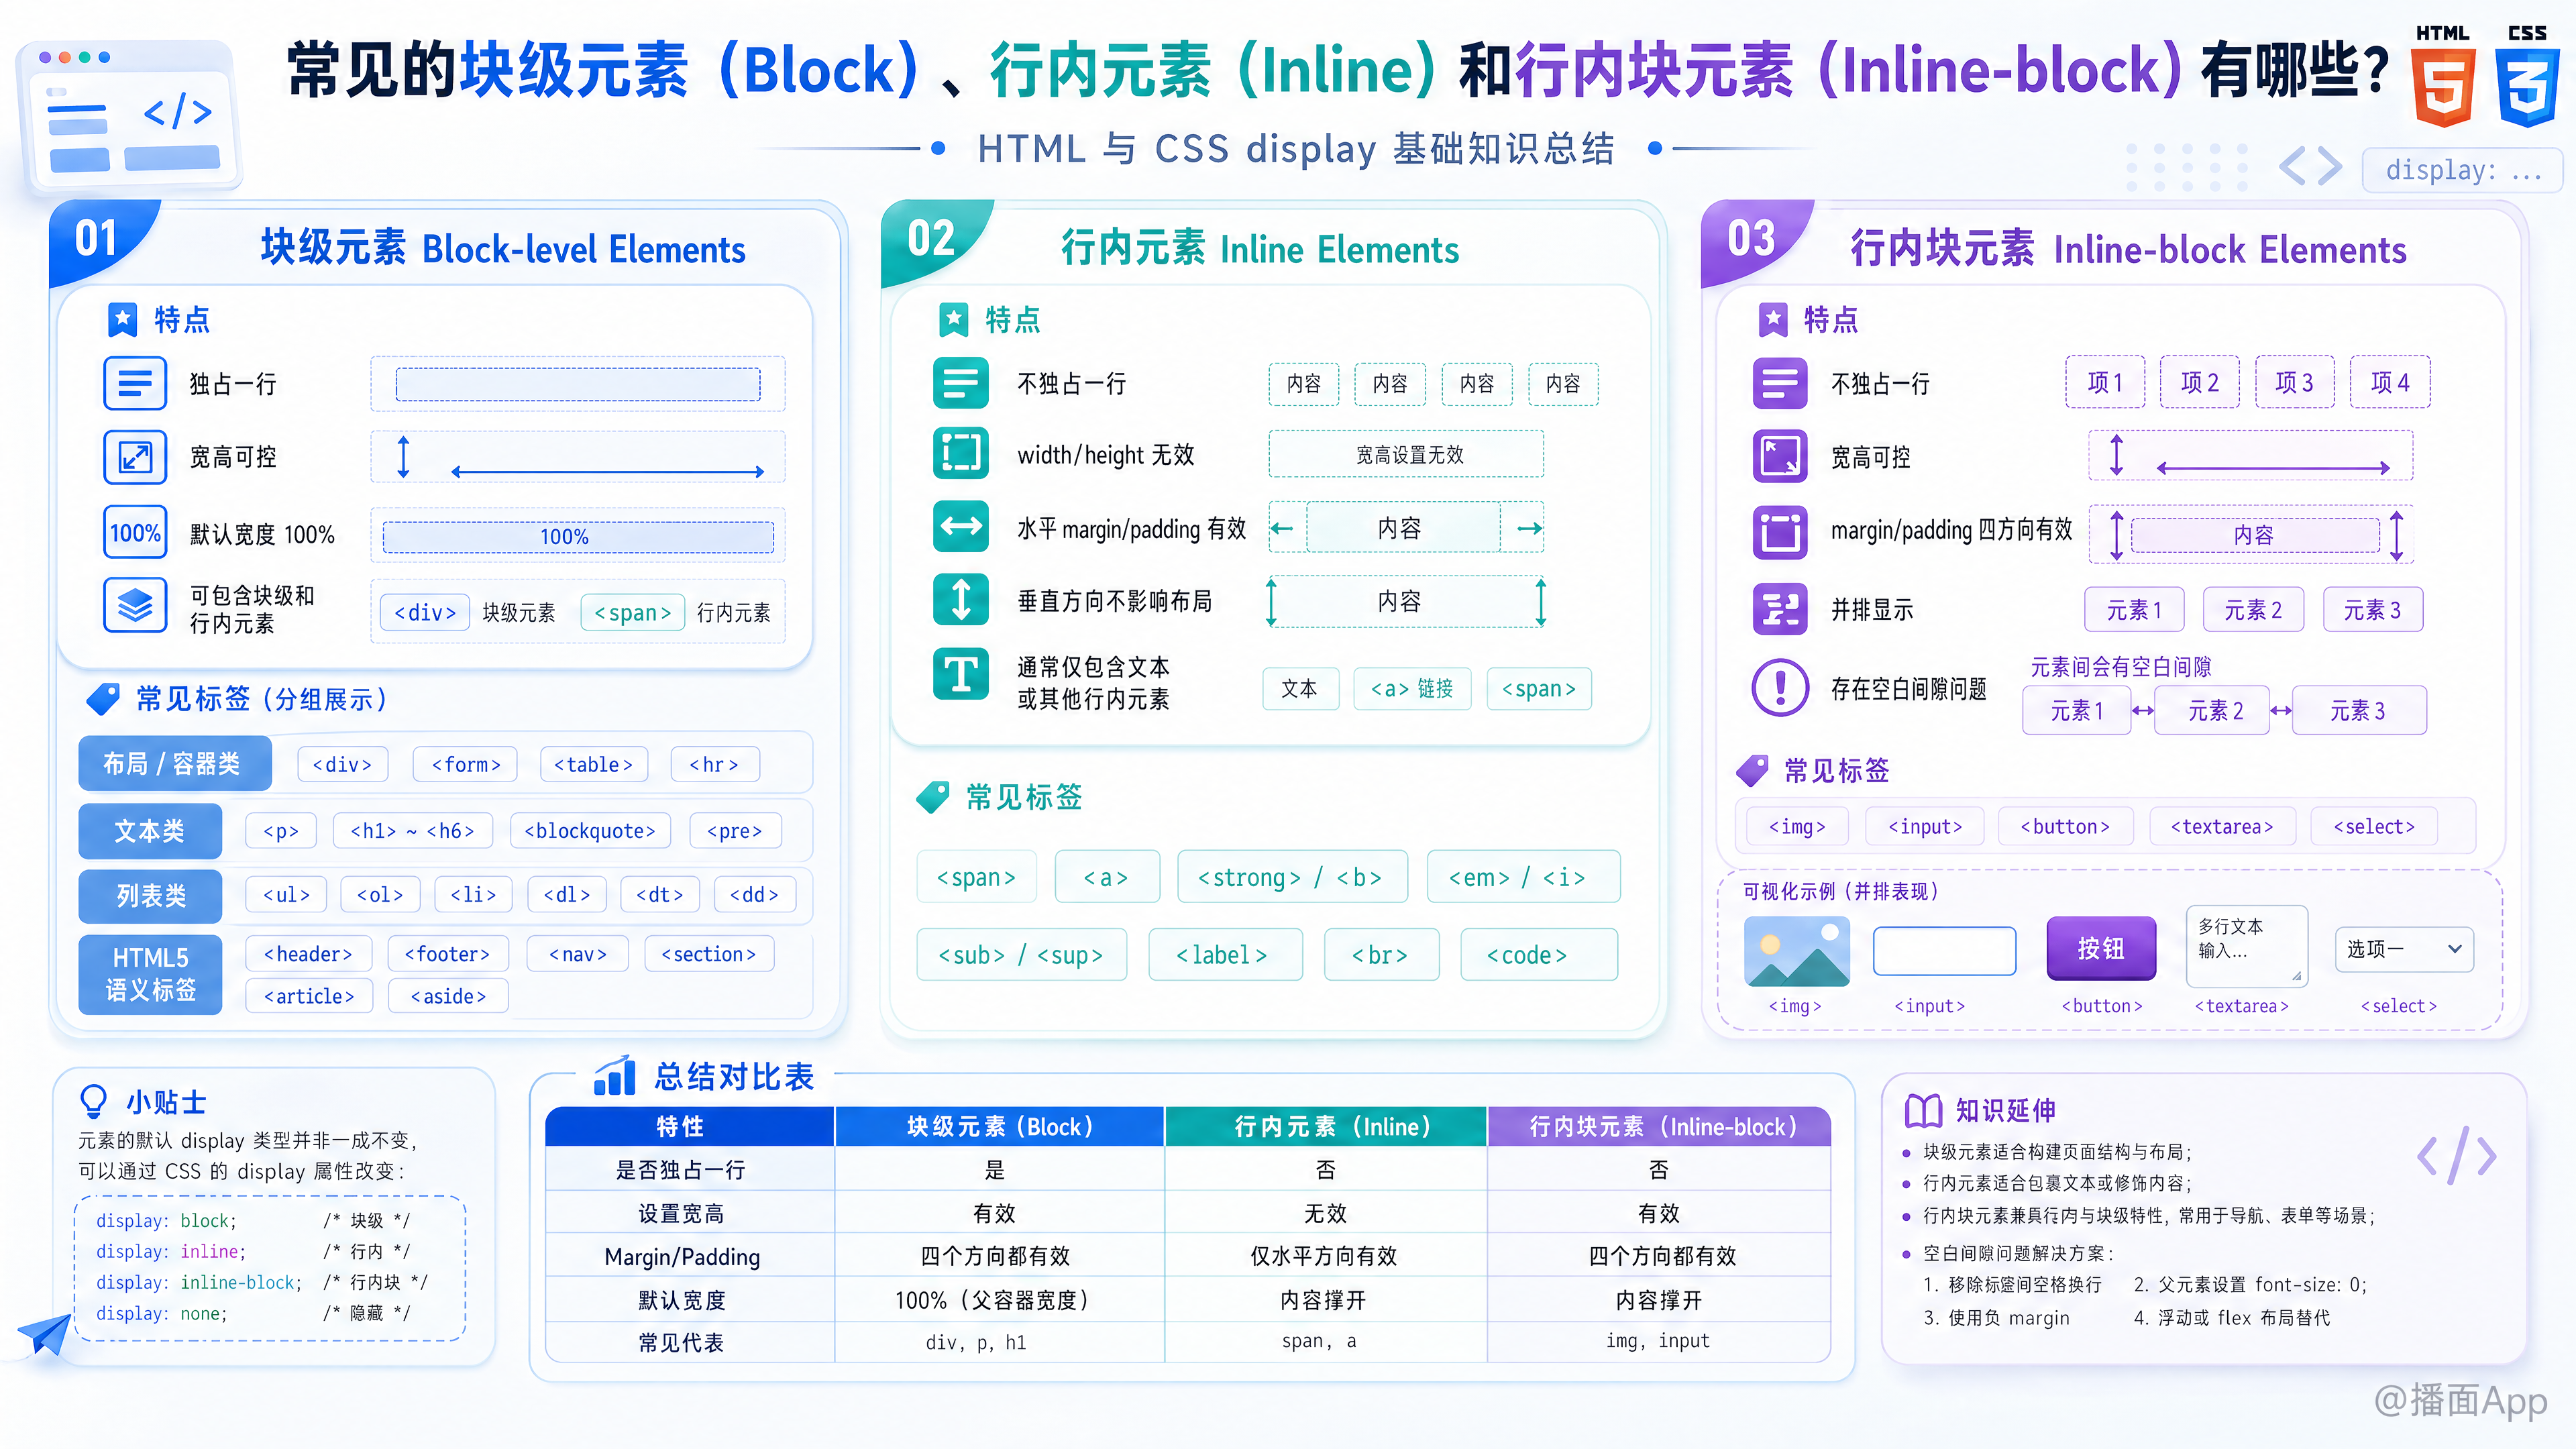Click the "4. 浮动或 flex 布局替代" tip
This screenshot has height=1449, width=2576.
coord(2231,1318)
